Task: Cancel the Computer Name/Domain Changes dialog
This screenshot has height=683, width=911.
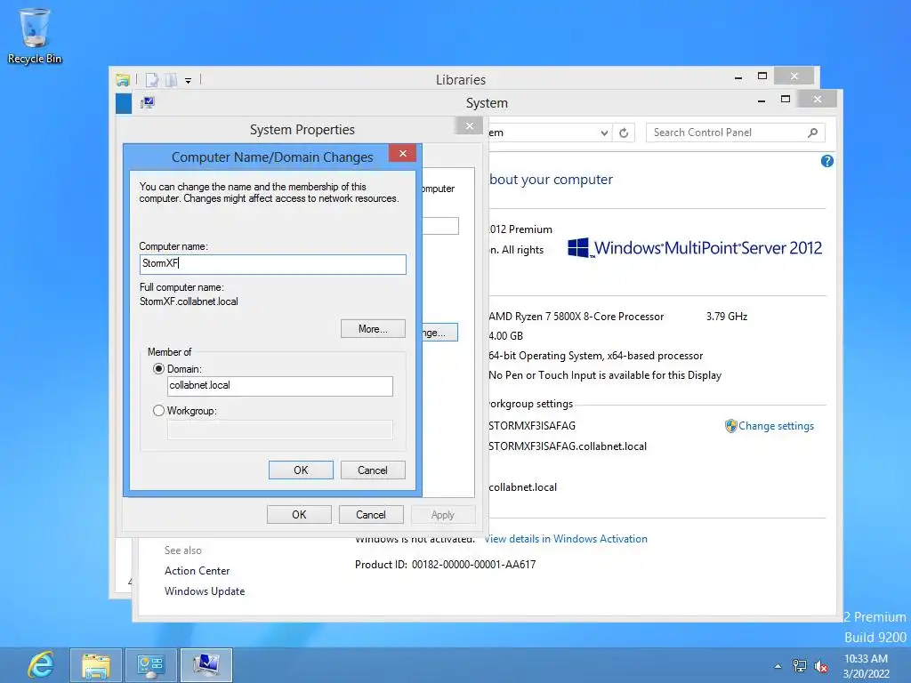Action: (373, 470)
